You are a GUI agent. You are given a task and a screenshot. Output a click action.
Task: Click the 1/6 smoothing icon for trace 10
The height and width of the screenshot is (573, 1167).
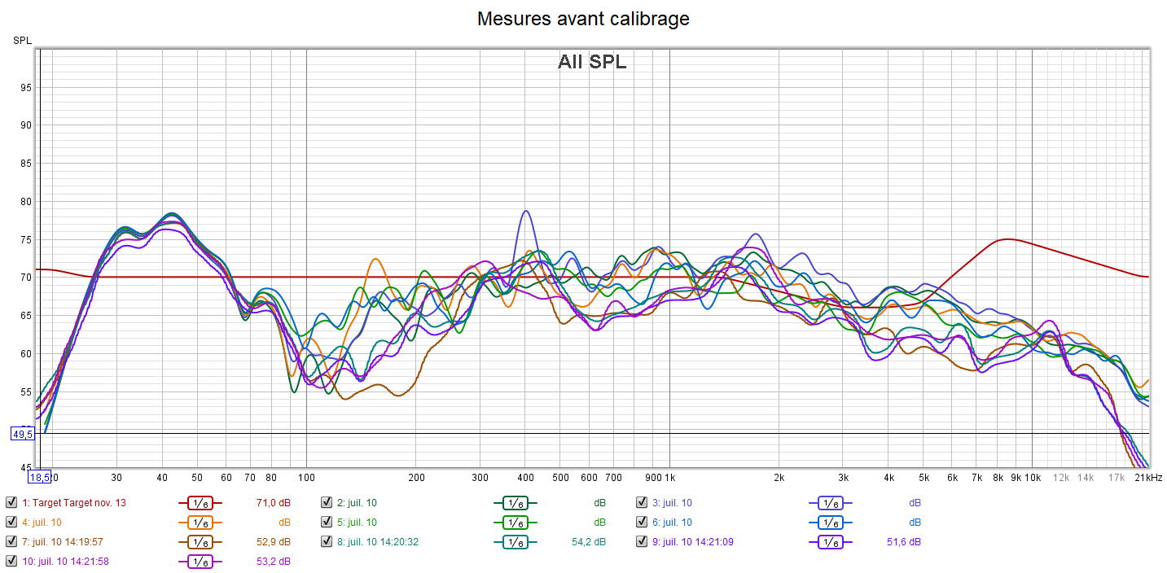200,562
